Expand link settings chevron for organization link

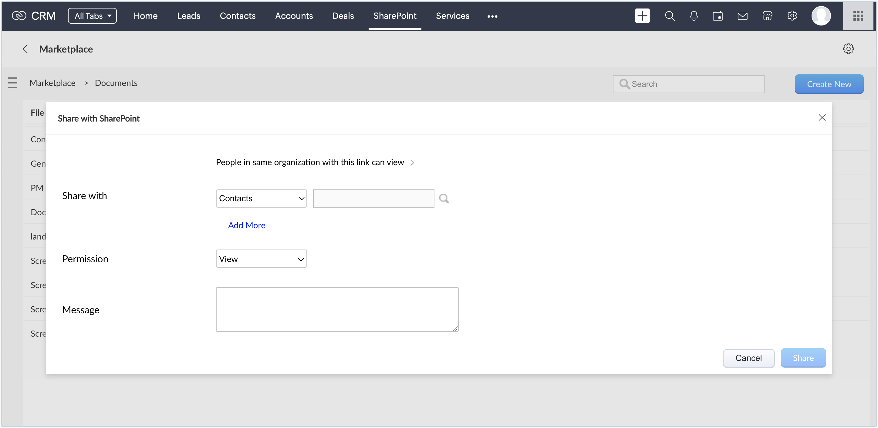point(412,163)
